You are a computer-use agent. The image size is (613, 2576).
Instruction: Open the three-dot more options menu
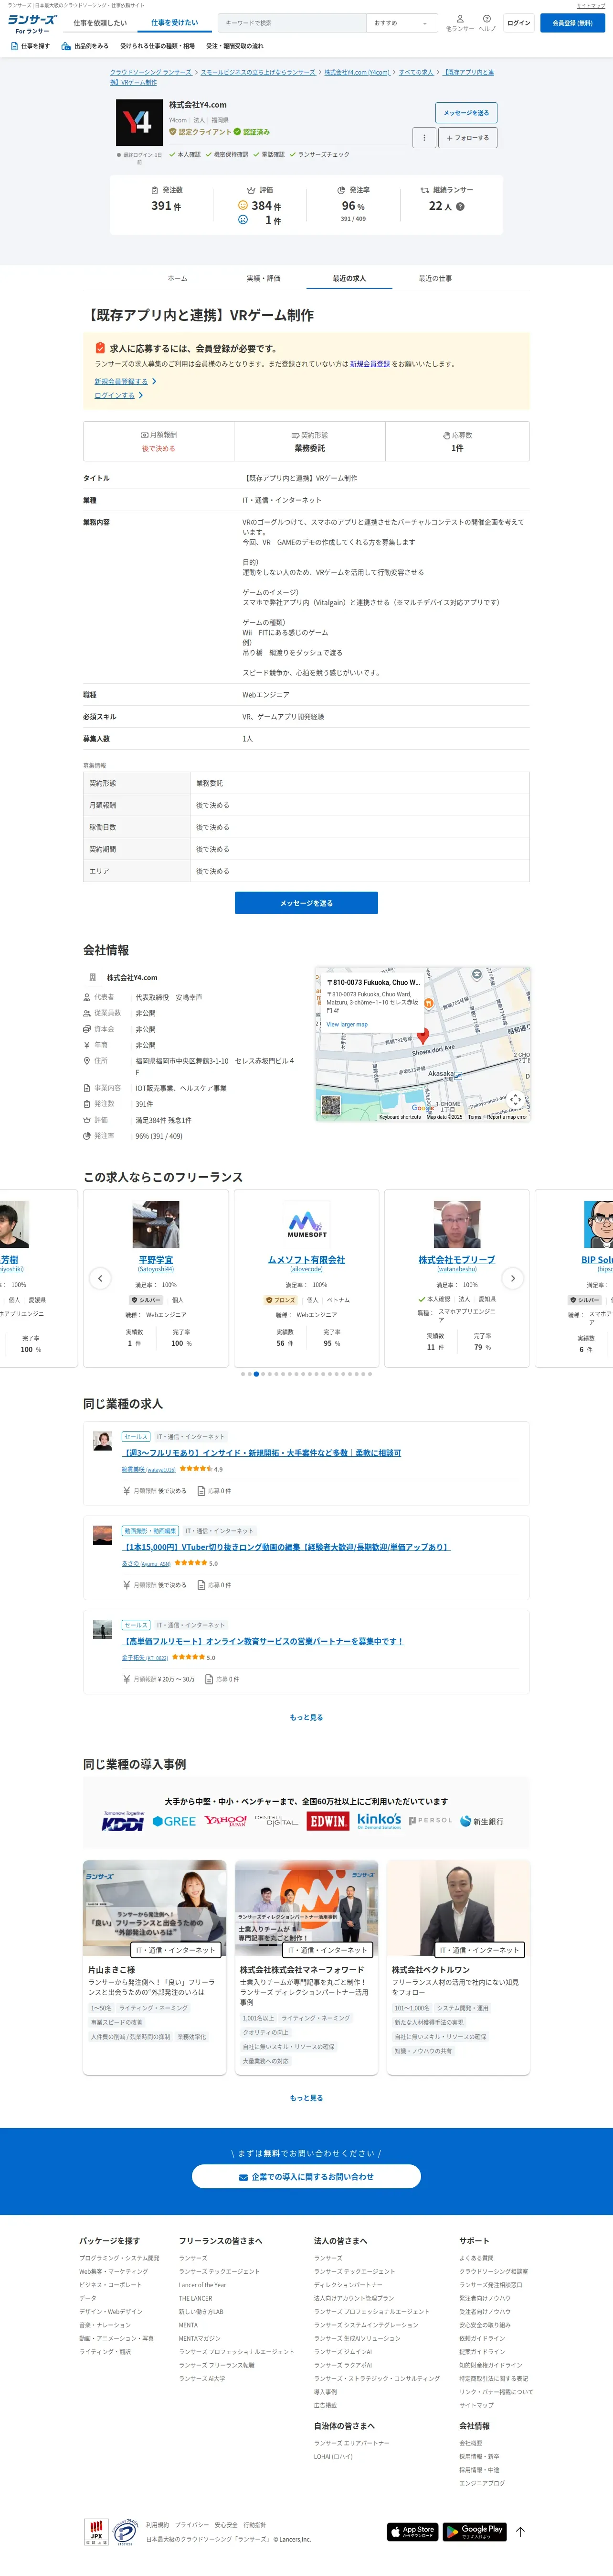coord(423,138)
